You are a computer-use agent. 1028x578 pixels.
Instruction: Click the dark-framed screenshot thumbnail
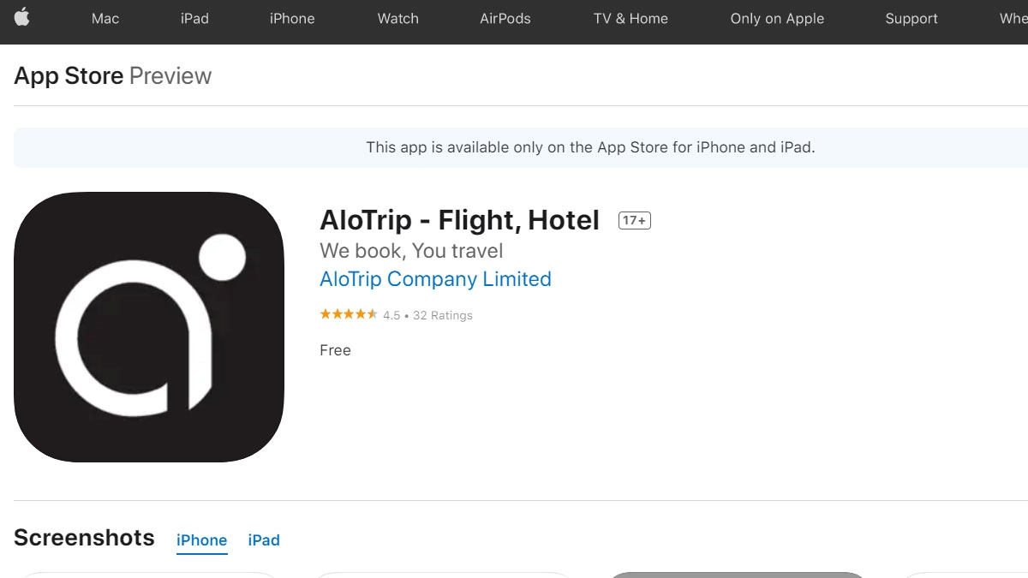pos(735,575)
